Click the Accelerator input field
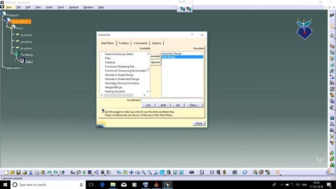The height and width of the screenshot is (189, 336). pyautogui.click(x=172, y=100)
